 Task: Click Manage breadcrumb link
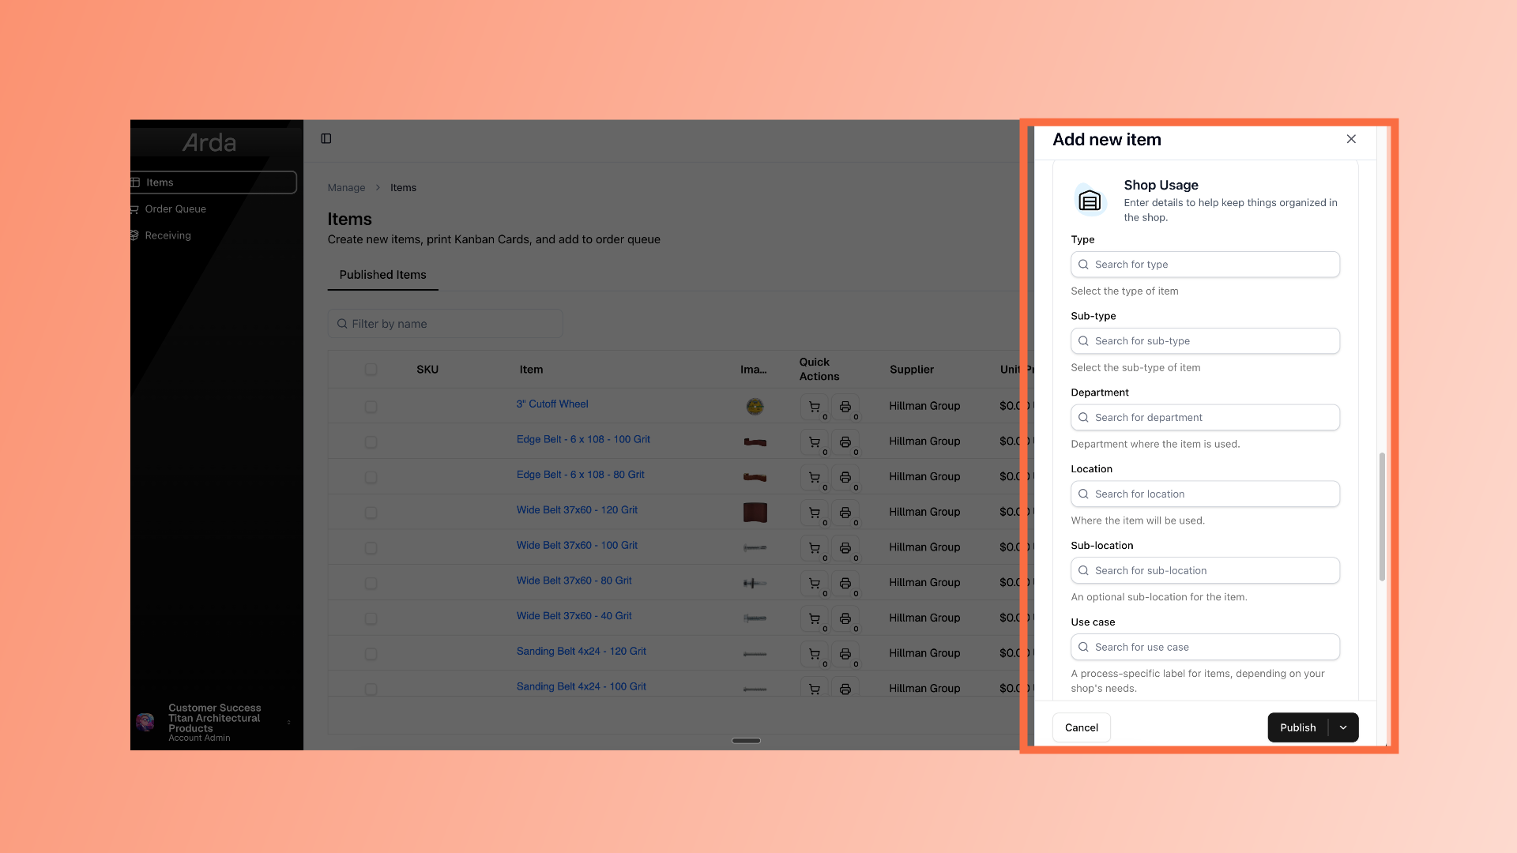coord(346,188)
